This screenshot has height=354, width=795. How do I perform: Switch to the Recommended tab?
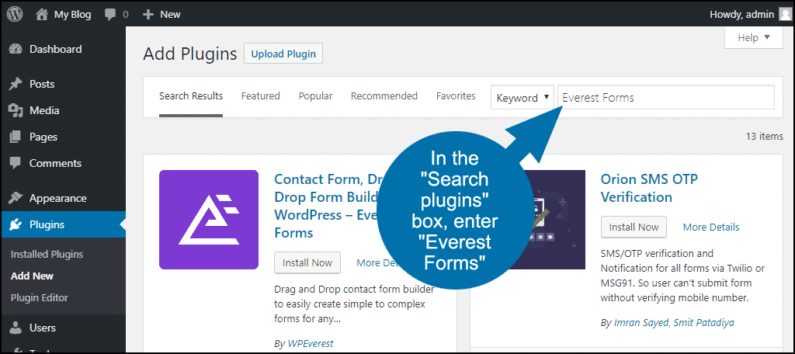pos(384,95)
